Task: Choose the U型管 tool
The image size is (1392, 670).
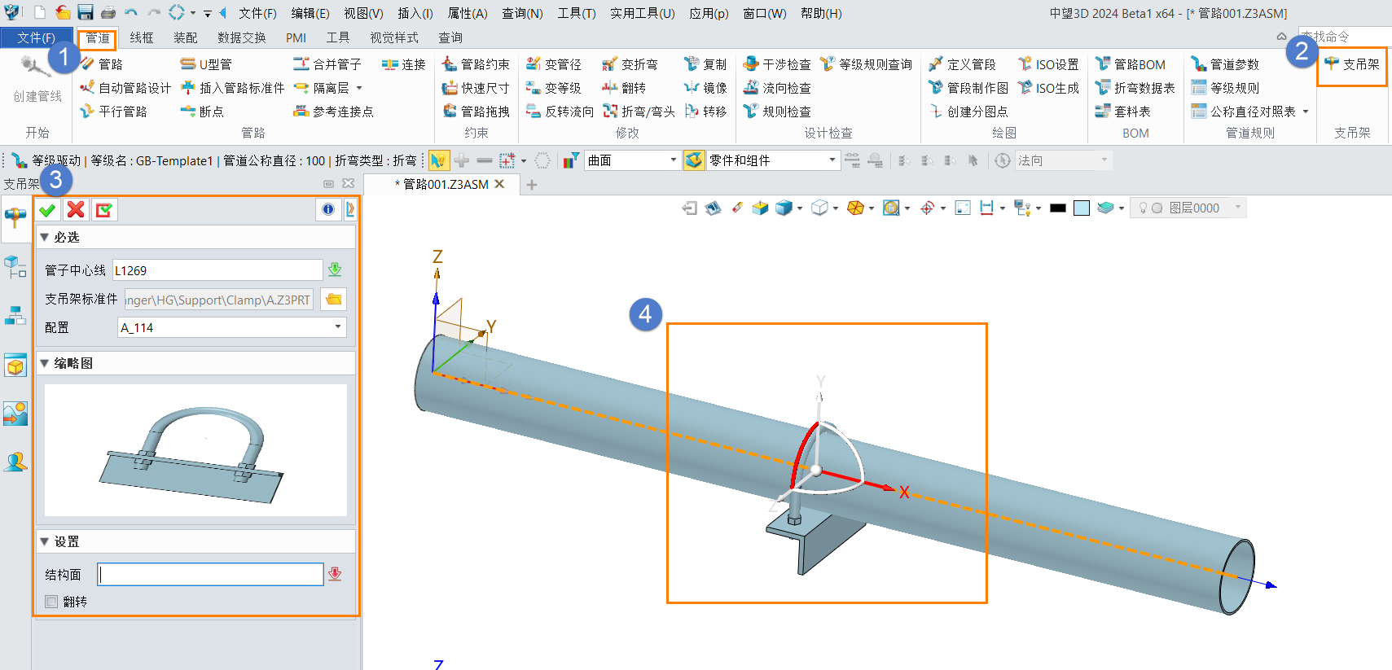Action: (x=206, y=63)
